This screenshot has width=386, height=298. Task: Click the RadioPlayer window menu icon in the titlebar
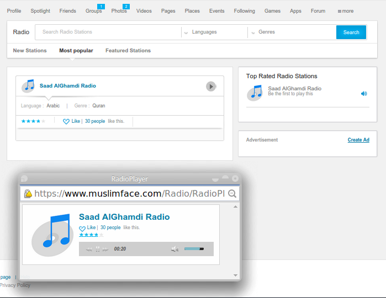tap(24, 178)
